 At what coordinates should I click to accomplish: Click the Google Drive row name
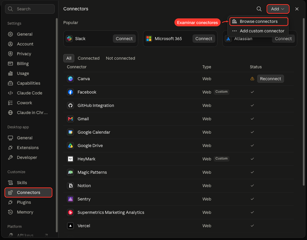pos(90,146)
